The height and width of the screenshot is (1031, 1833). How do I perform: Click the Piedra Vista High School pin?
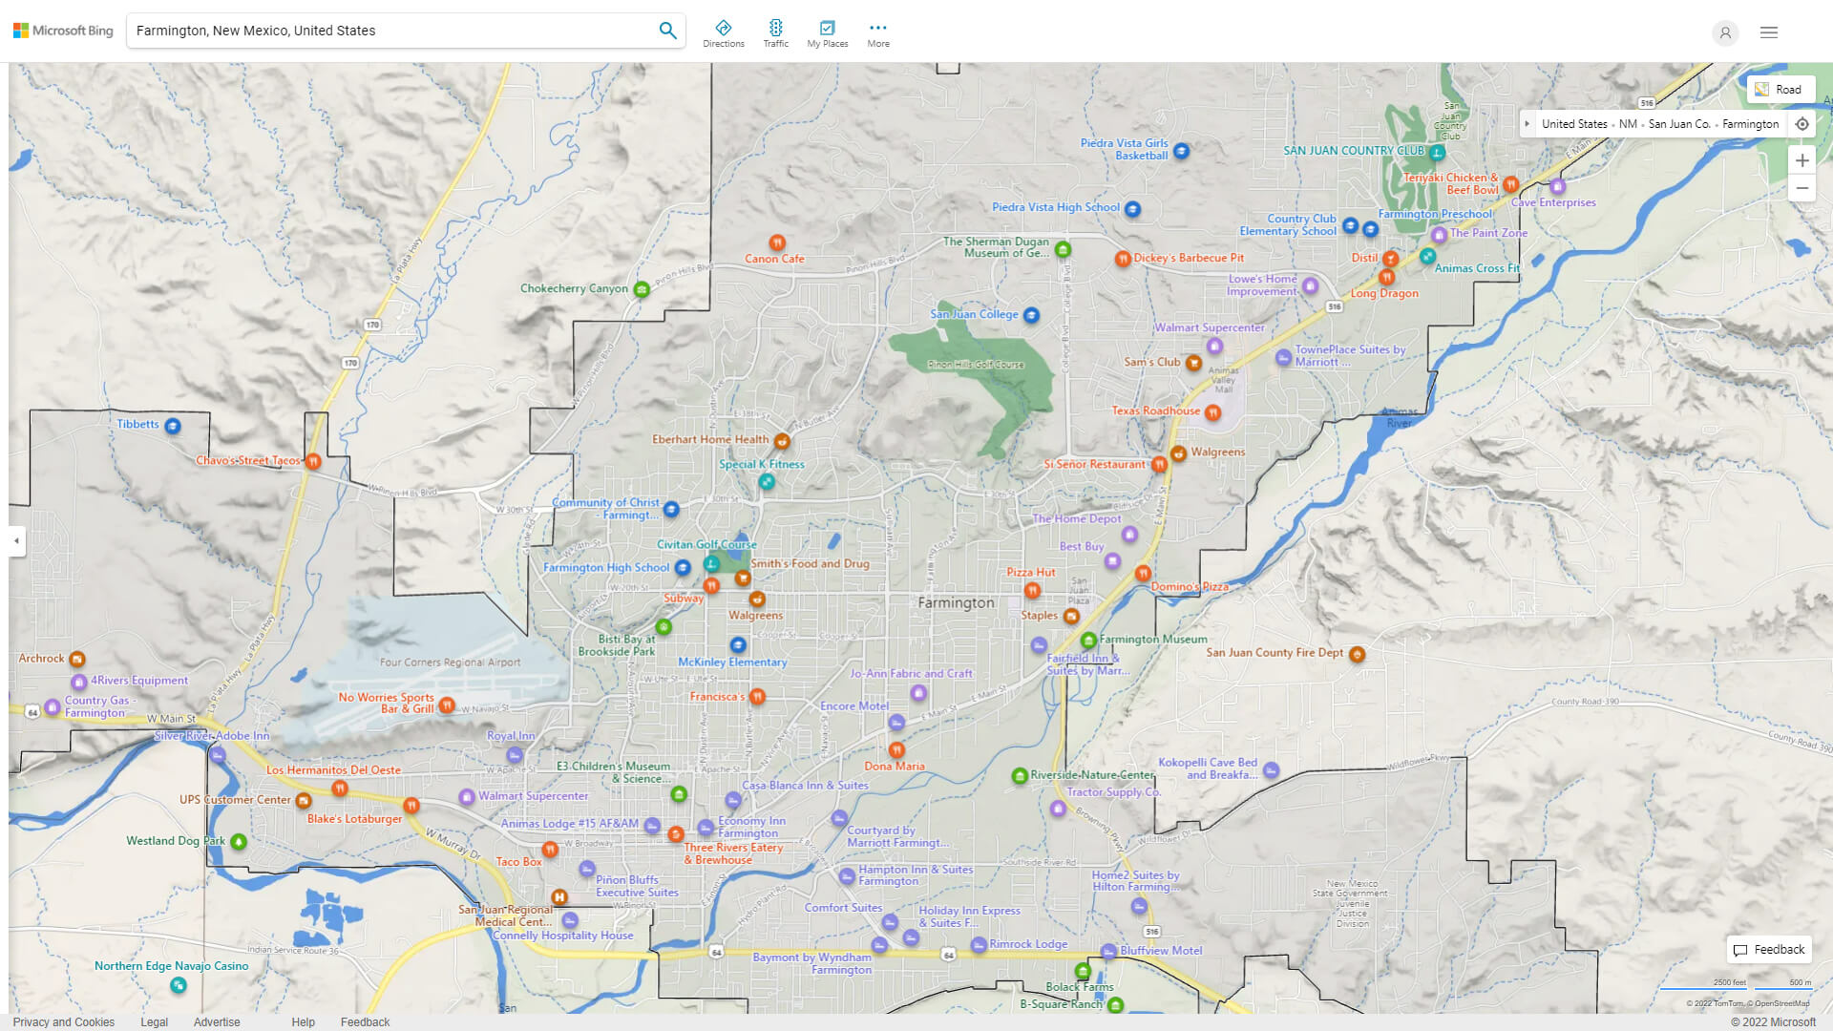click(1132, 208)
